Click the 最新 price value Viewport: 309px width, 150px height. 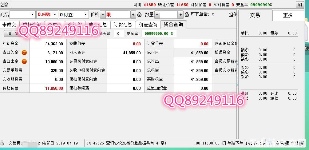263,93
